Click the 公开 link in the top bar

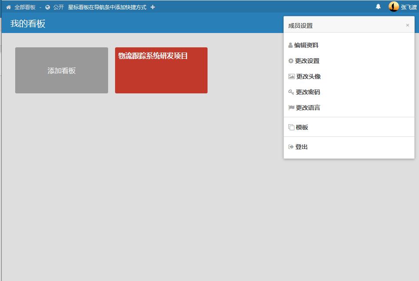click(x=59, y=7)
